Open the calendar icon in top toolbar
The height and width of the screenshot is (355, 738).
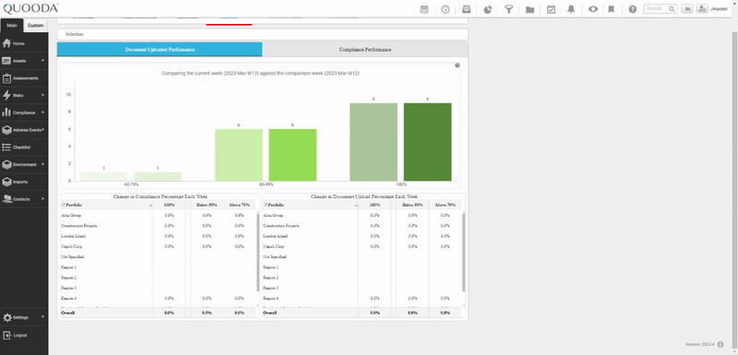[424, 9]
